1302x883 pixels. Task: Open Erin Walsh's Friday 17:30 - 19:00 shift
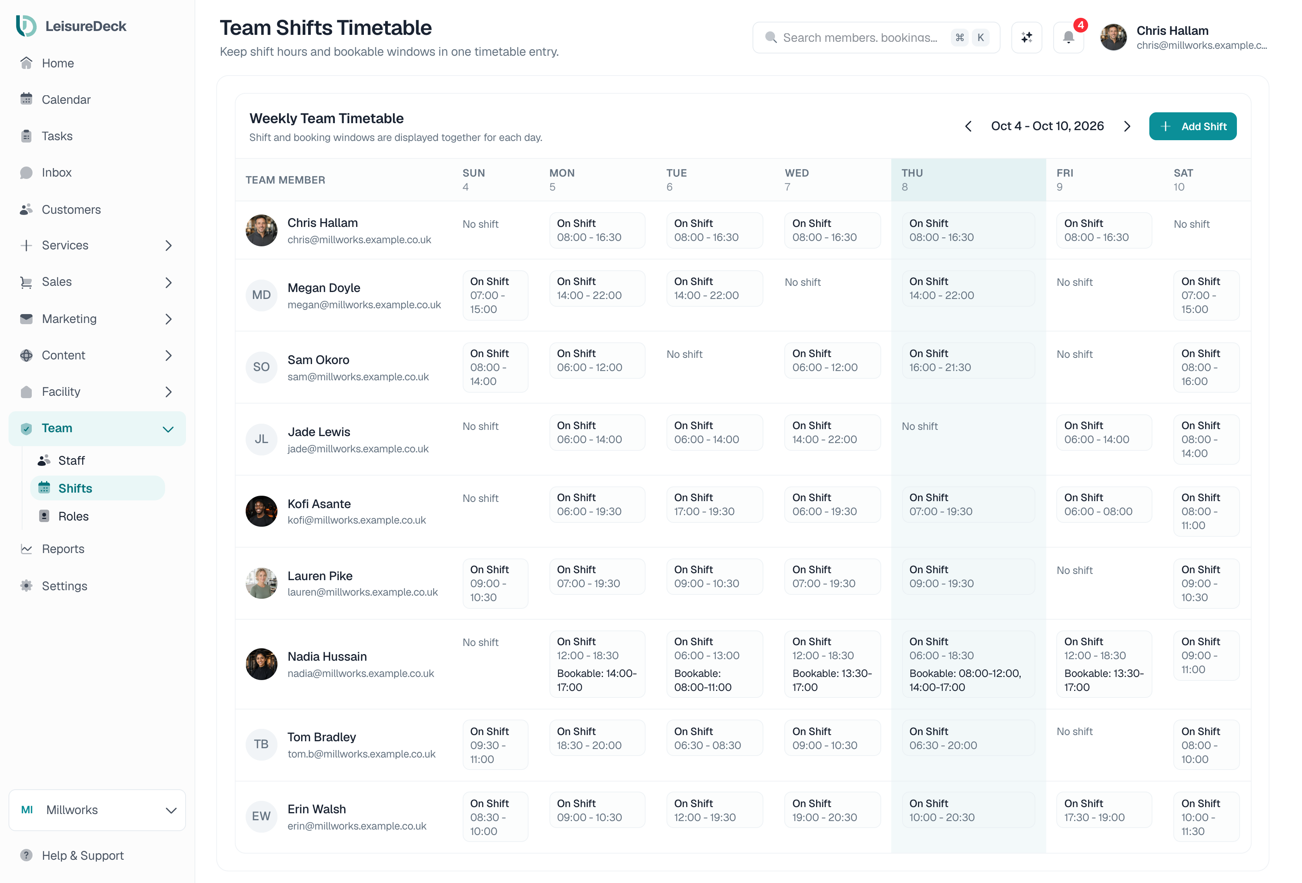[1104, 810]
